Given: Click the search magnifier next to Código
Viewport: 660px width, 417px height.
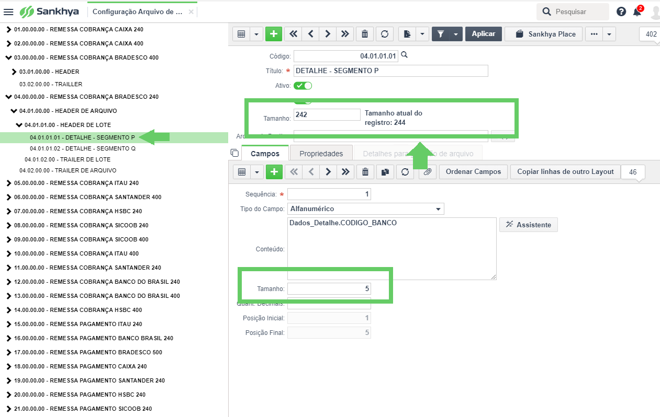Looking at the screenshot, I should 404,55.
